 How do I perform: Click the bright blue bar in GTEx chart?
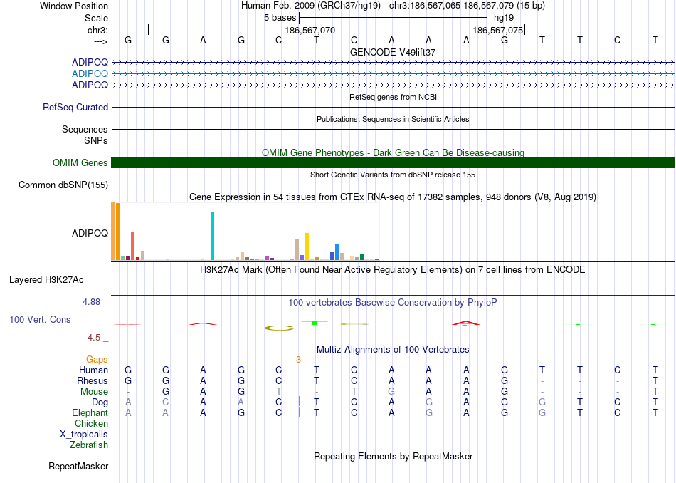point(337,251)
